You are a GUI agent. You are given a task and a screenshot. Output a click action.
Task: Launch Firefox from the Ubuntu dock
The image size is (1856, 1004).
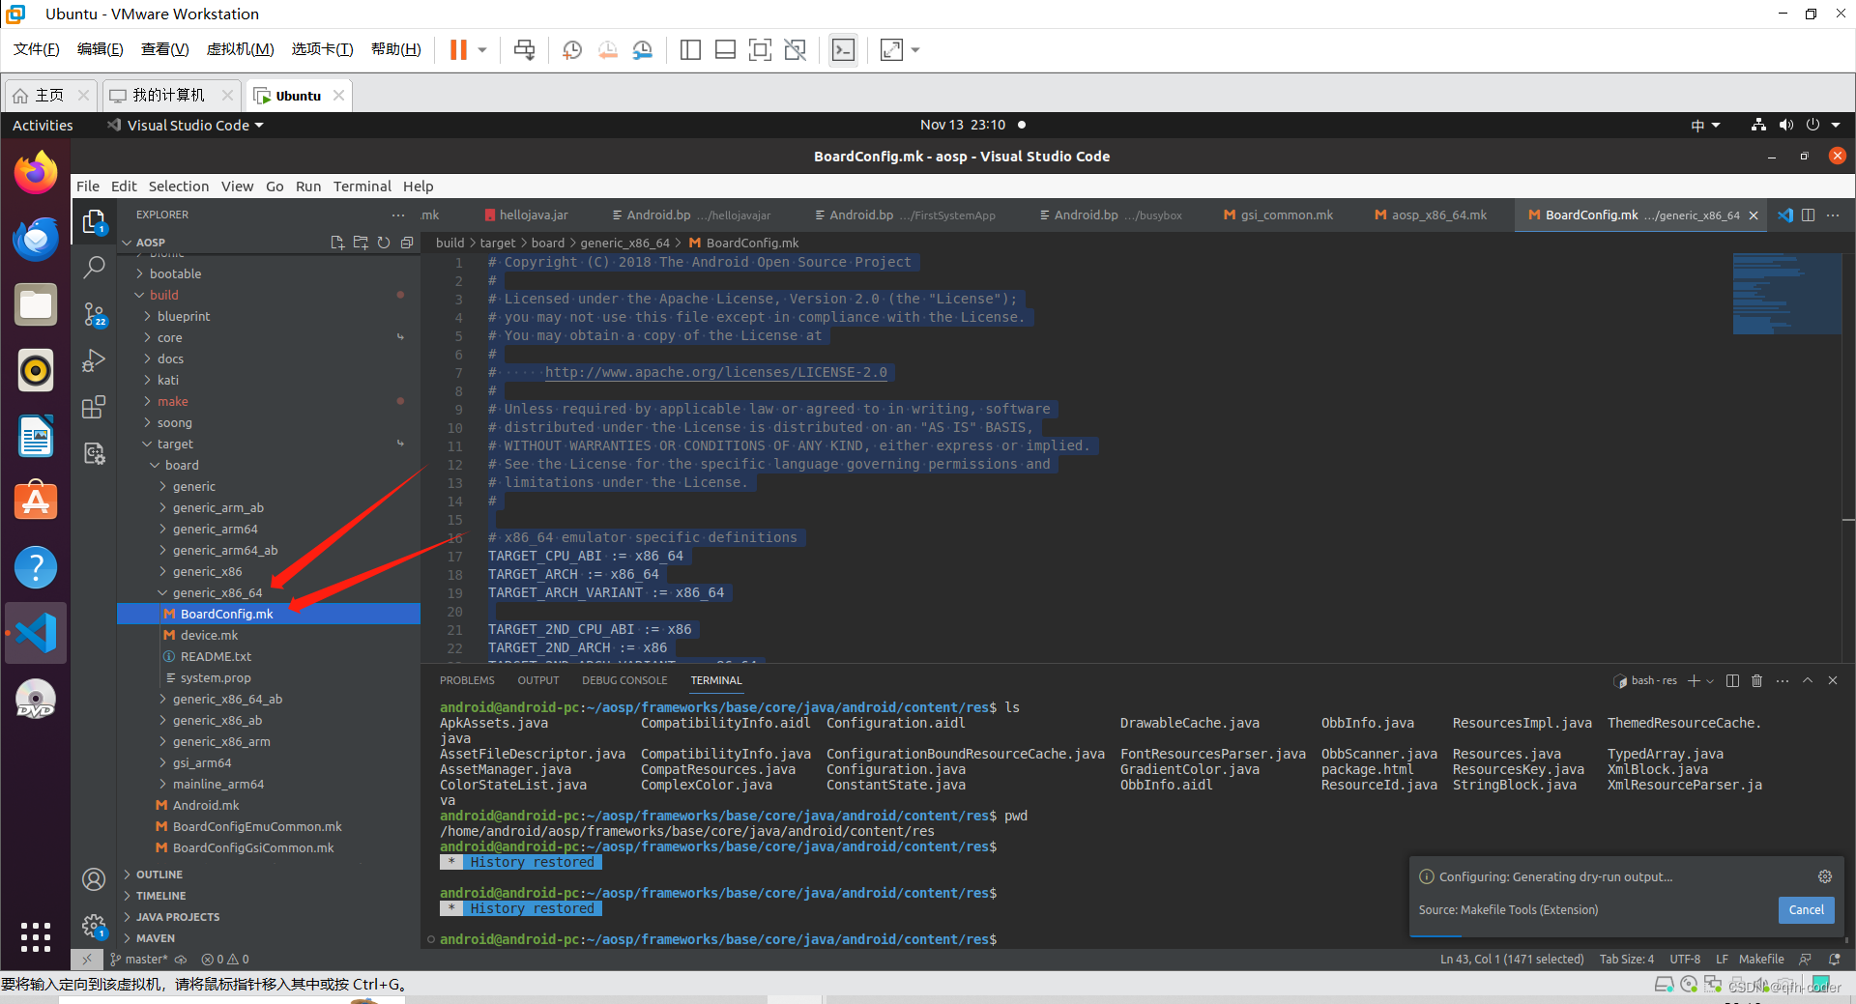[x=36, y=173]
